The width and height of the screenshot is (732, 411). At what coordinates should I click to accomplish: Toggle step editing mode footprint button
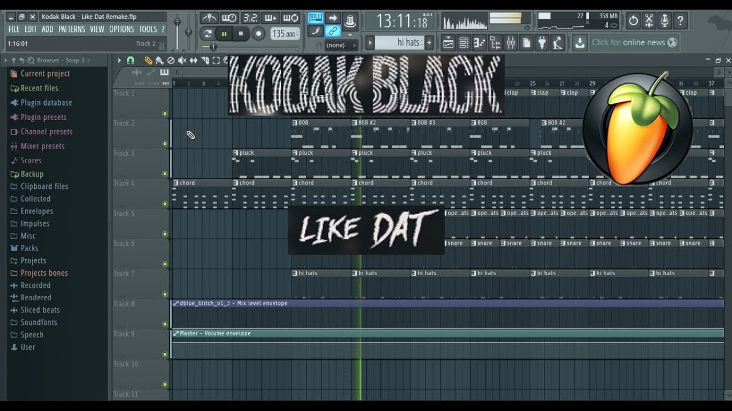coord(315,31)
